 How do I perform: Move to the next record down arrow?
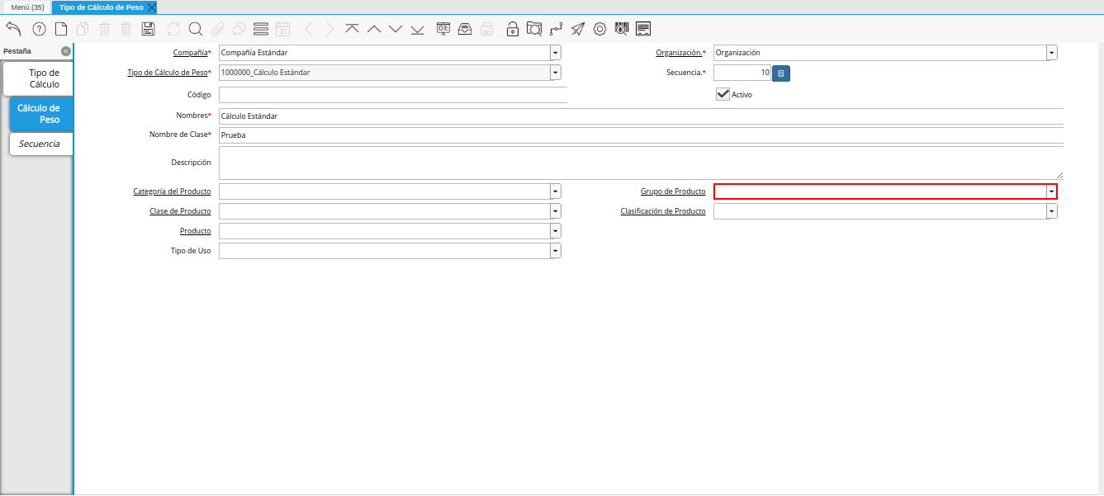tap(396, 29)
